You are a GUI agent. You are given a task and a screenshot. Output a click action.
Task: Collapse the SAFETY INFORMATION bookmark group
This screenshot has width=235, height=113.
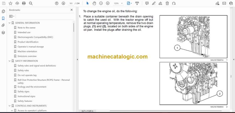coord(10,61)
